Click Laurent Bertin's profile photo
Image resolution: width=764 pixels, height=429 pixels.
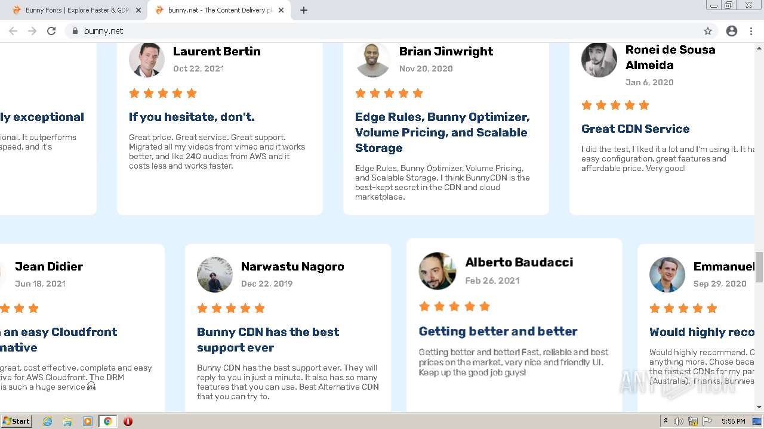pos(147,59)
